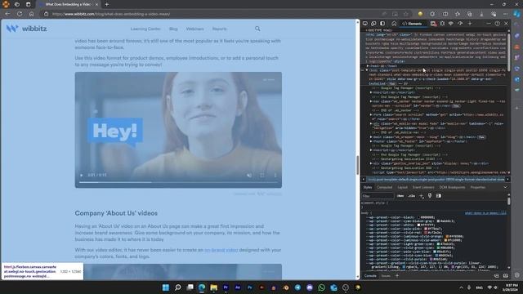Click the vivid-purple color swatch
This screenshot has height=294, width=523.
(431, 259)
